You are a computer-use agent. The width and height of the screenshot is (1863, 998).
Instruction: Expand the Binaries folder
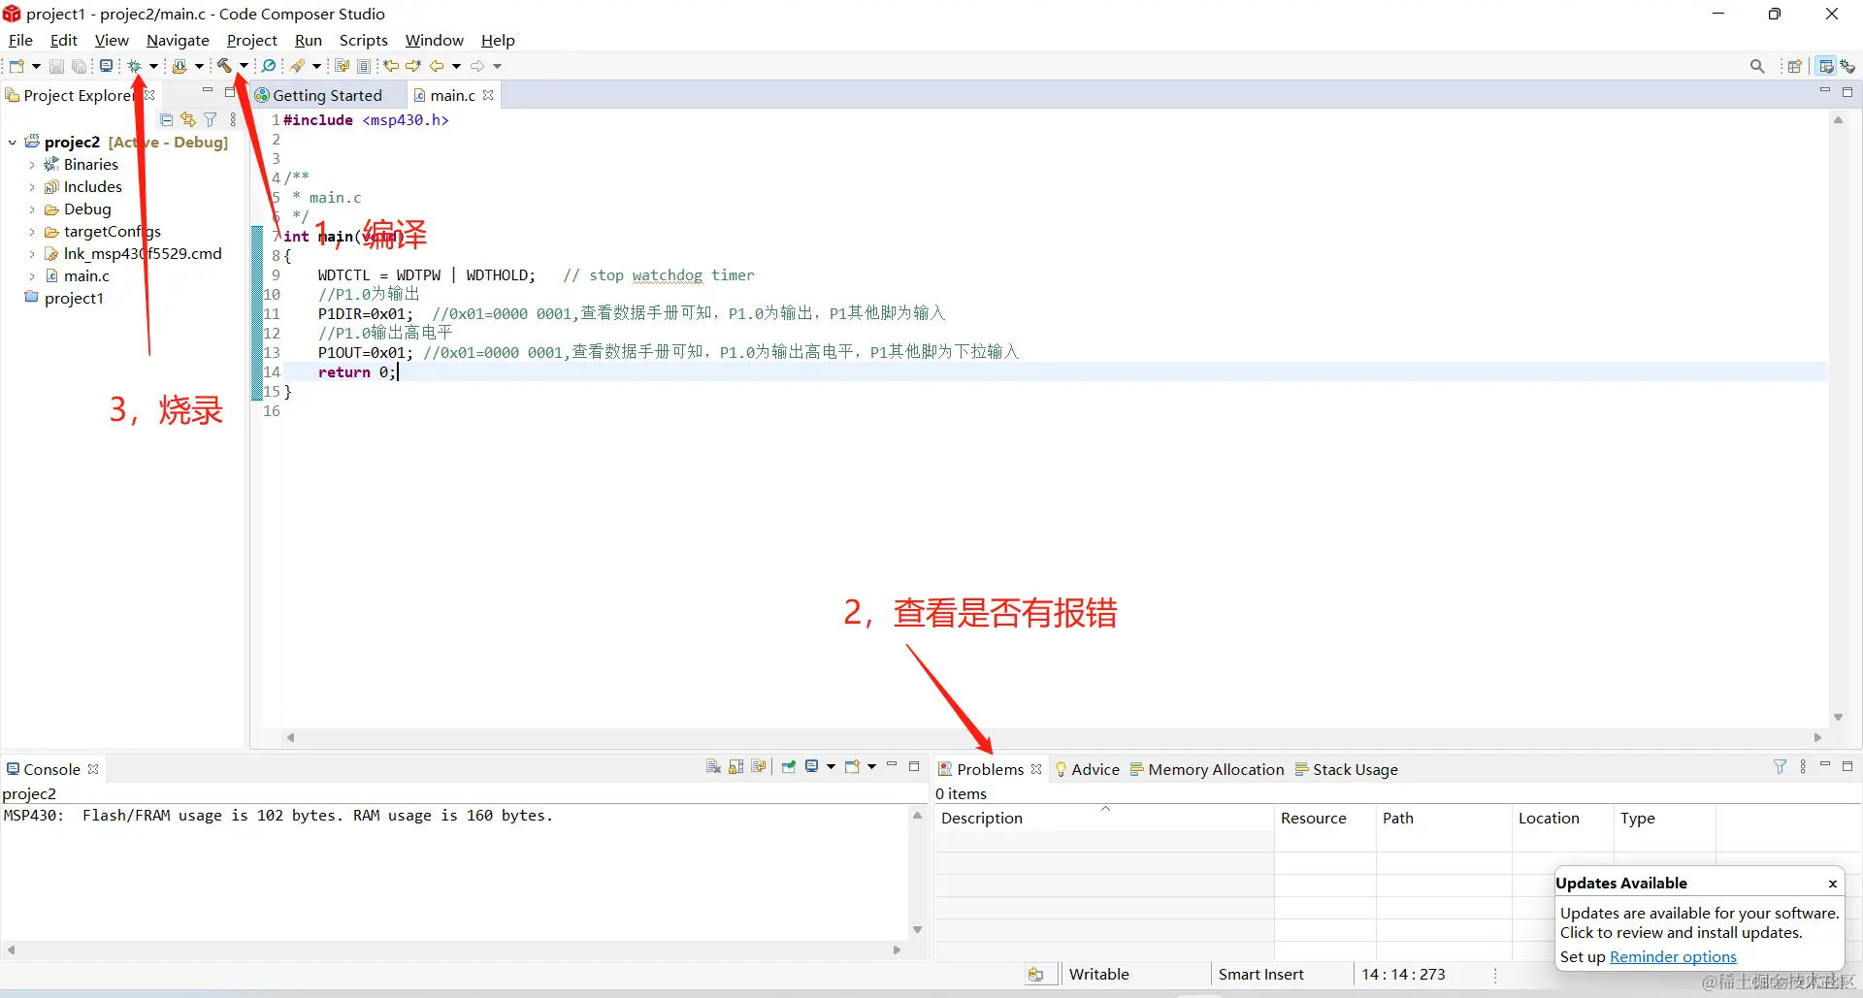click(x=32, y=165)
